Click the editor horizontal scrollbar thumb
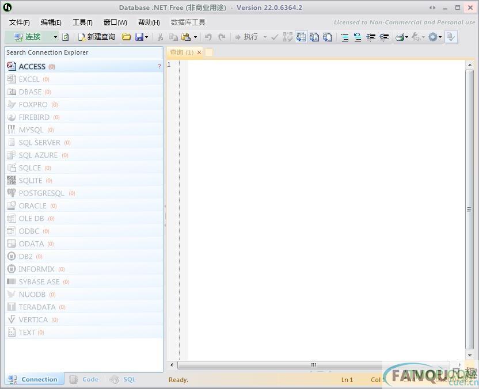This screenshot has height=389, width=479. point(313,365)
